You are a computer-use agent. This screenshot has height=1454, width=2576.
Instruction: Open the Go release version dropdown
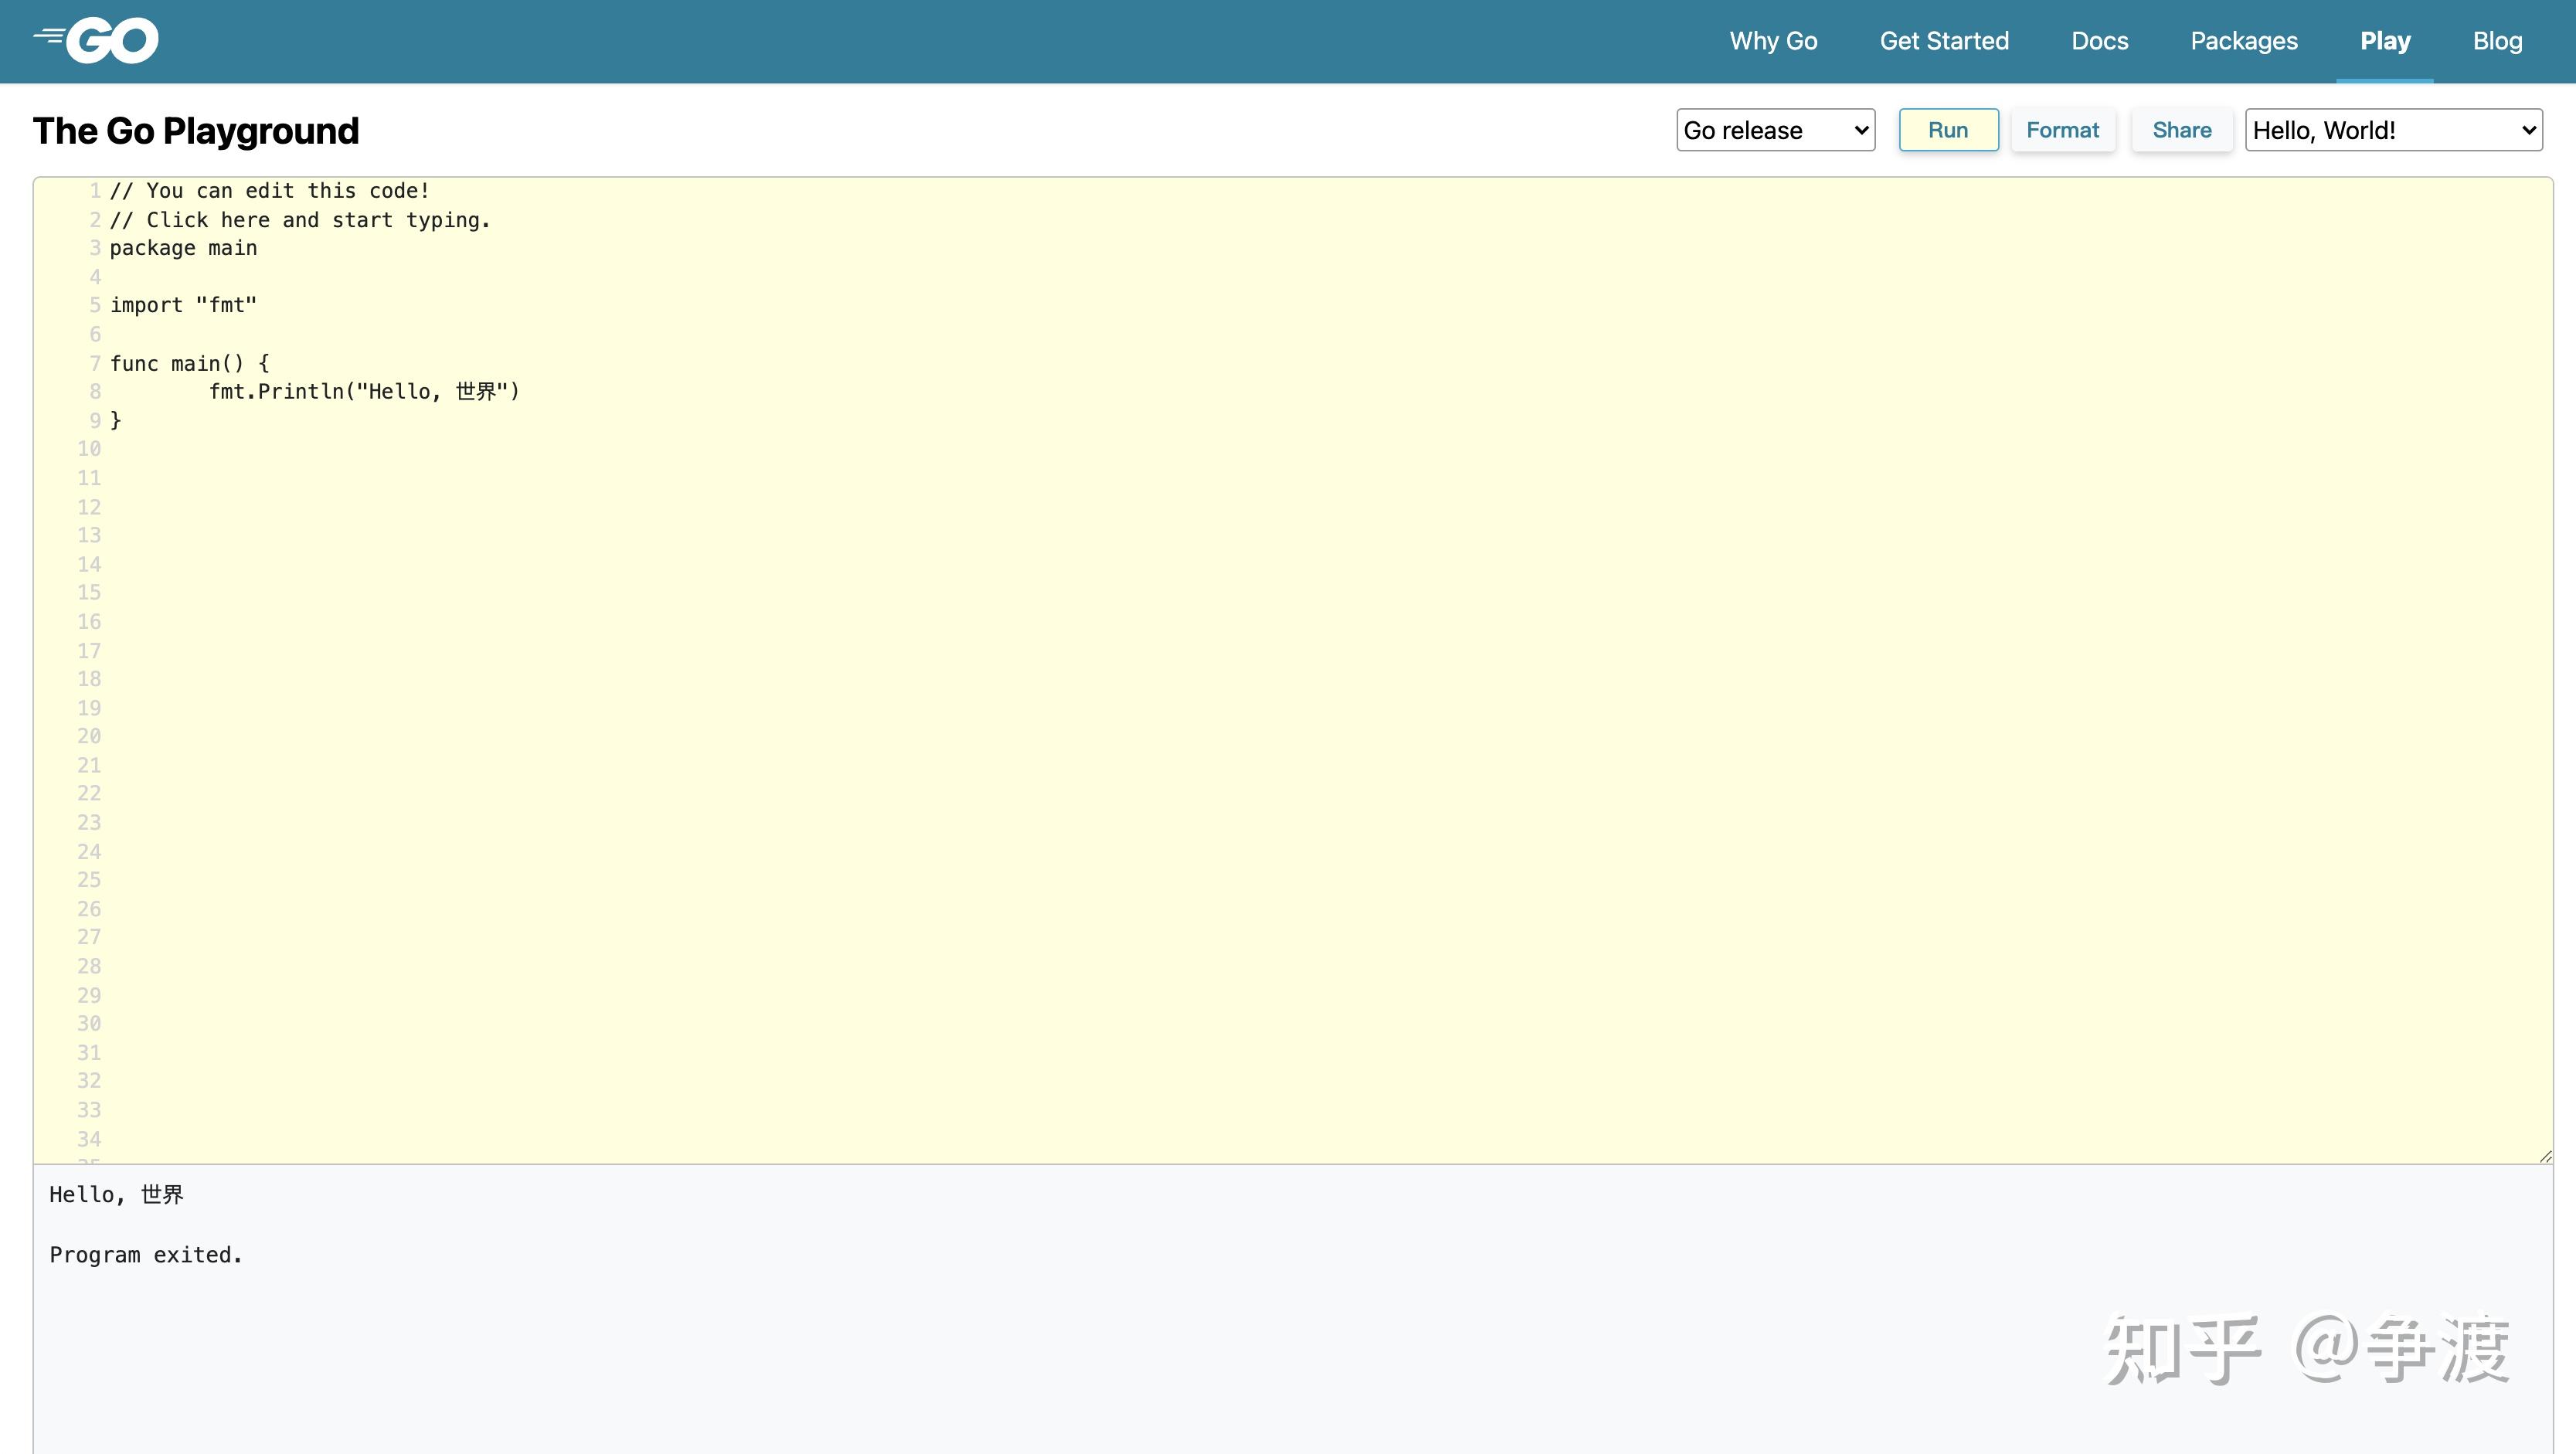(1775, 130)
